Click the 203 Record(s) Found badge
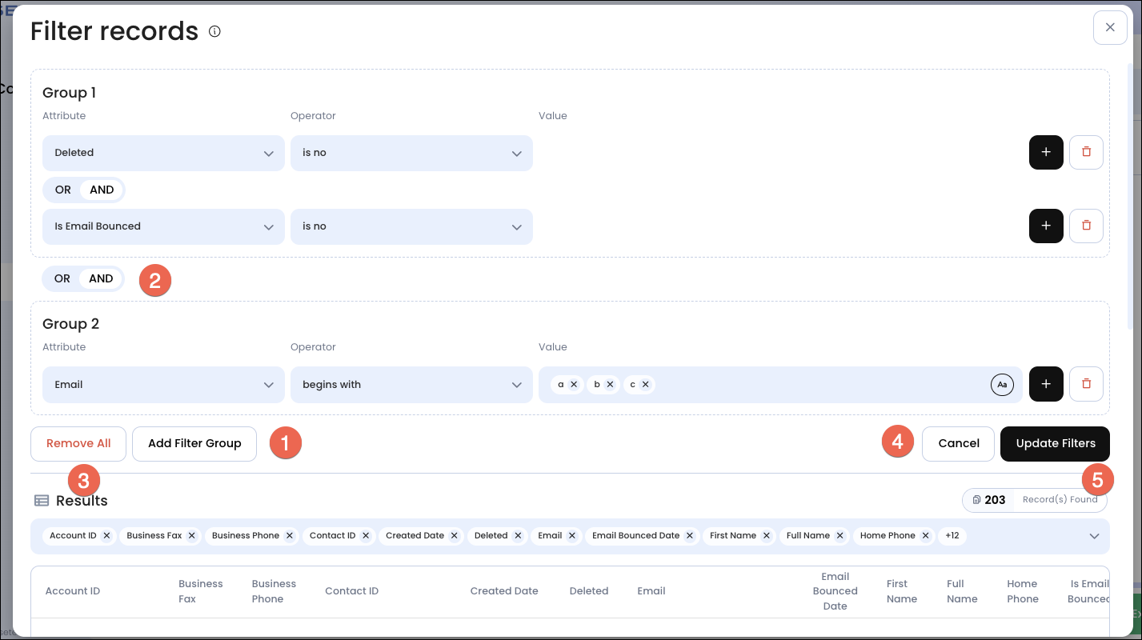Screen dimensions: 1142x640 coord(1035,500)
